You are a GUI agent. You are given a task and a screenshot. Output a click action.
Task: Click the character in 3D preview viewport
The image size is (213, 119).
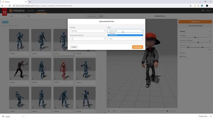click(x=151, y=60)
